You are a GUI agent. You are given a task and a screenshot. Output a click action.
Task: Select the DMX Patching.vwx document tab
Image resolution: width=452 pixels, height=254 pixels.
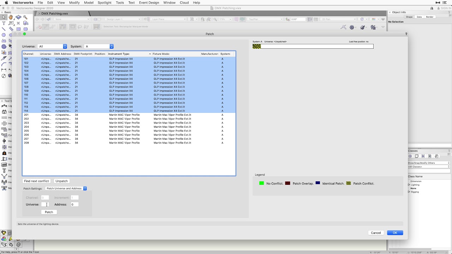(x=55, y=13)
